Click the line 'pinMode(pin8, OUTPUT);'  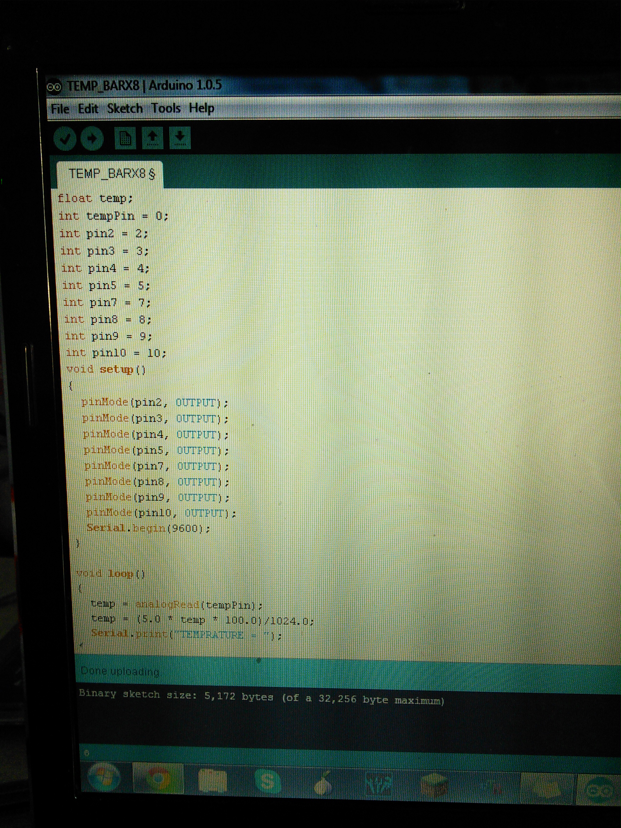point(157,482)
